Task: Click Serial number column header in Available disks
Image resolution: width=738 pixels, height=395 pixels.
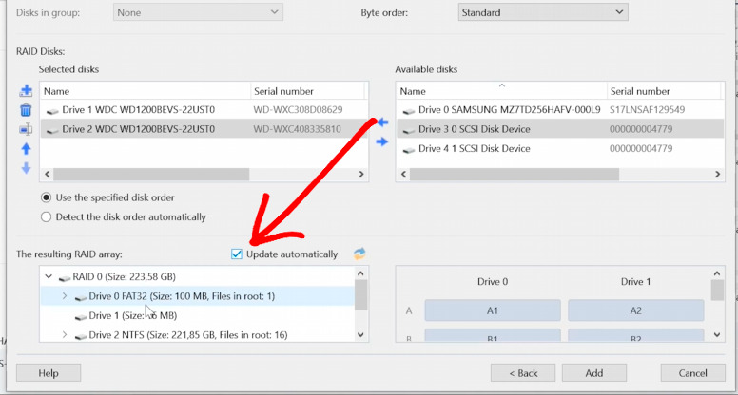Action: 664,91
